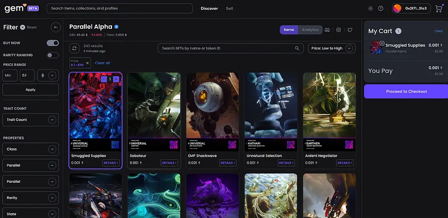The image size is (448, 218).
Task: Remove the Price 0.1 ETH filter chip
Action: [87, 63]
